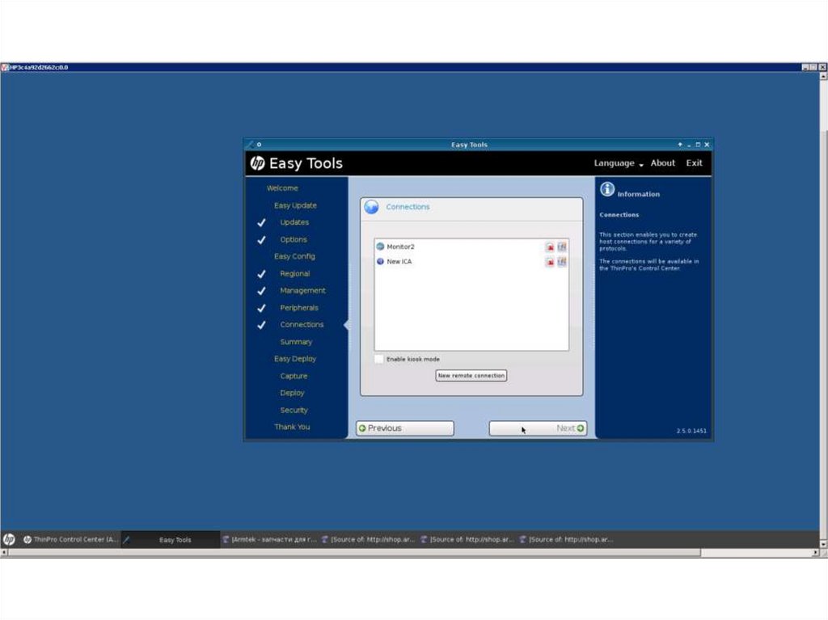This screenshot has width=828, height=620.
Task: Edit settings of the Monitor2 connection
Action: (x=562, y=247)
